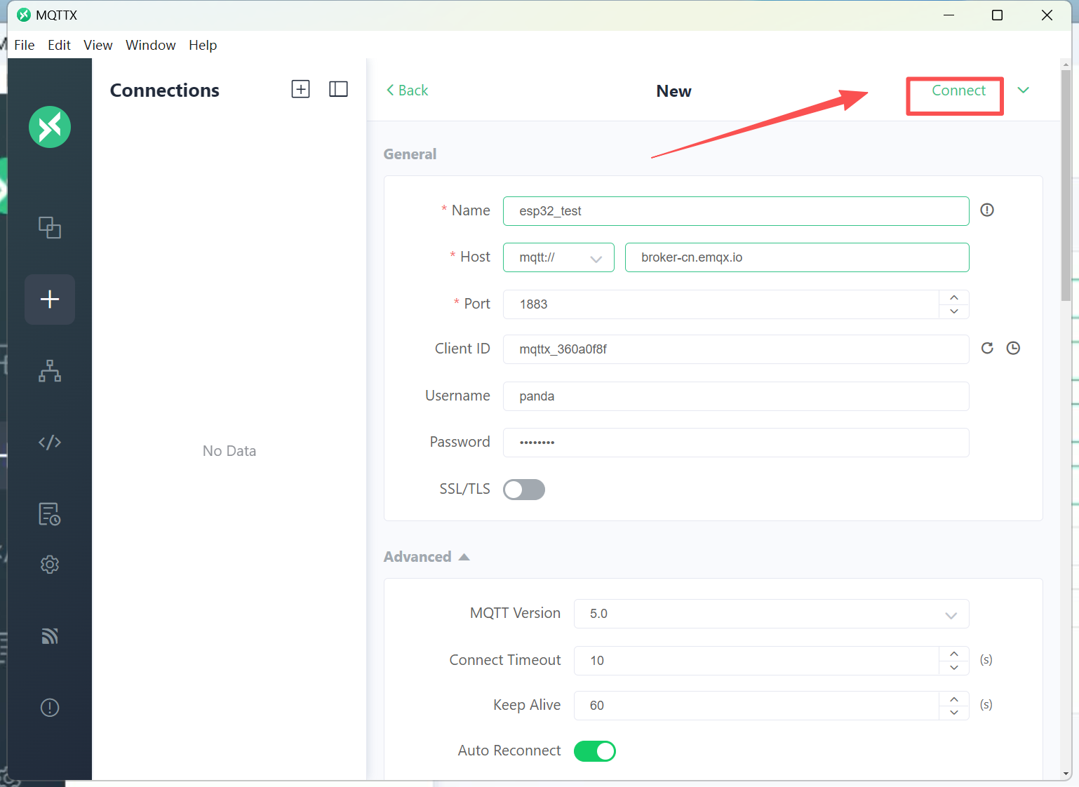Open Settings gear icon in sidebar
Viewport: 1079px width, 787px height.
[x=50, y=565]
